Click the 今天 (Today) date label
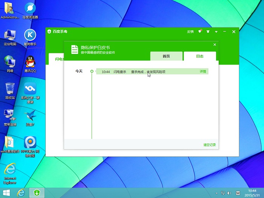Viewport: 264px width, 198px height. [79, 71]
